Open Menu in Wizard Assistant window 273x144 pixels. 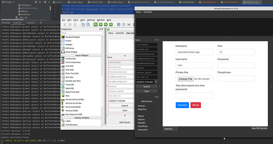tap(138, 12)
